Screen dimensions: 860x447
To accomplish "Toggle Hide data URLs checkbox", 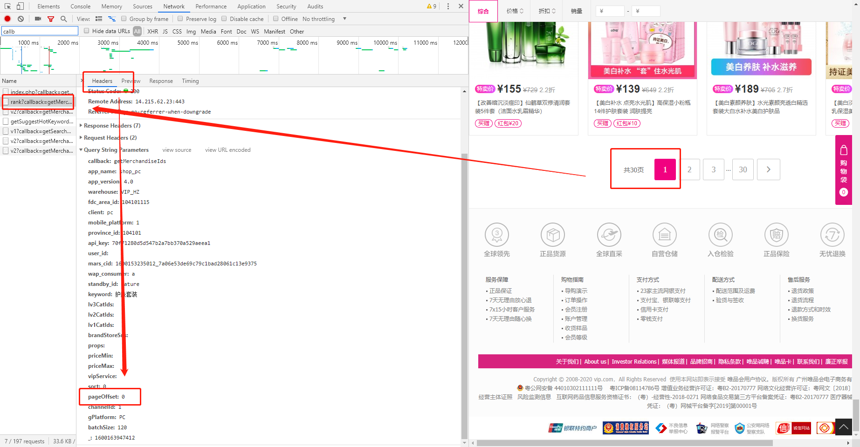I will tap(86, 31).
